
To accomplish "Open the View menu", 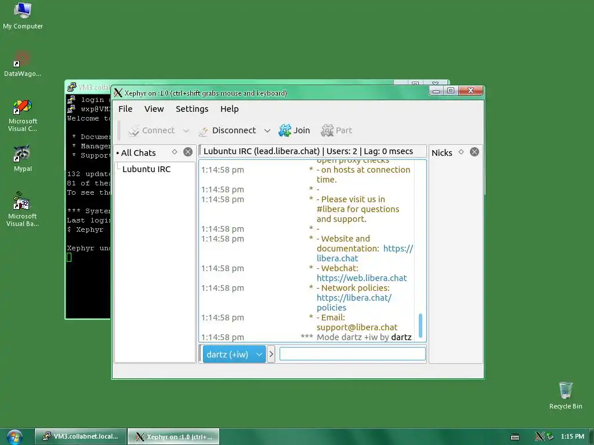I will point(154,109).
